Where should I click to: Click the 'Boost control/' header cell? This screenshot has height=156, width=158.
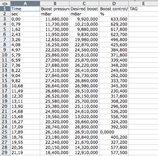coord(114,9)
